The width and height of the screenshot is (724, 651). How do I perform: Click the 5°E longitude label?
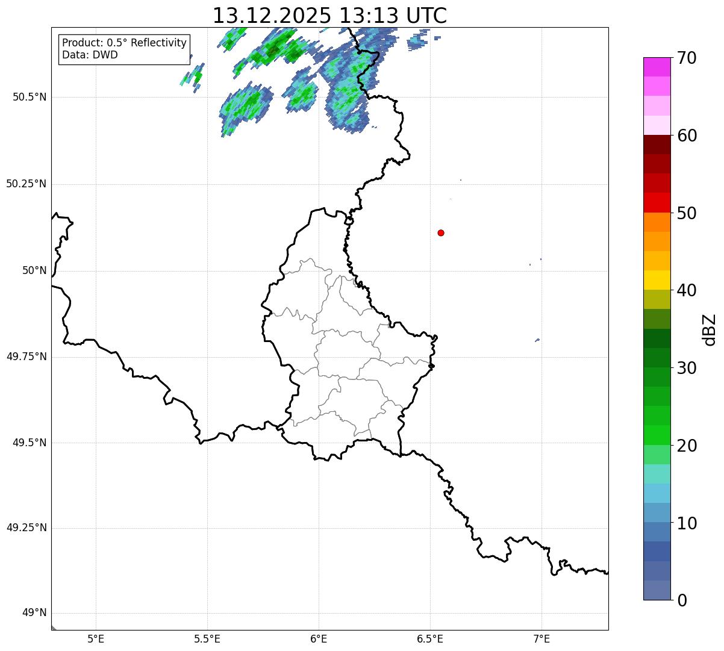tap(96, 639)
